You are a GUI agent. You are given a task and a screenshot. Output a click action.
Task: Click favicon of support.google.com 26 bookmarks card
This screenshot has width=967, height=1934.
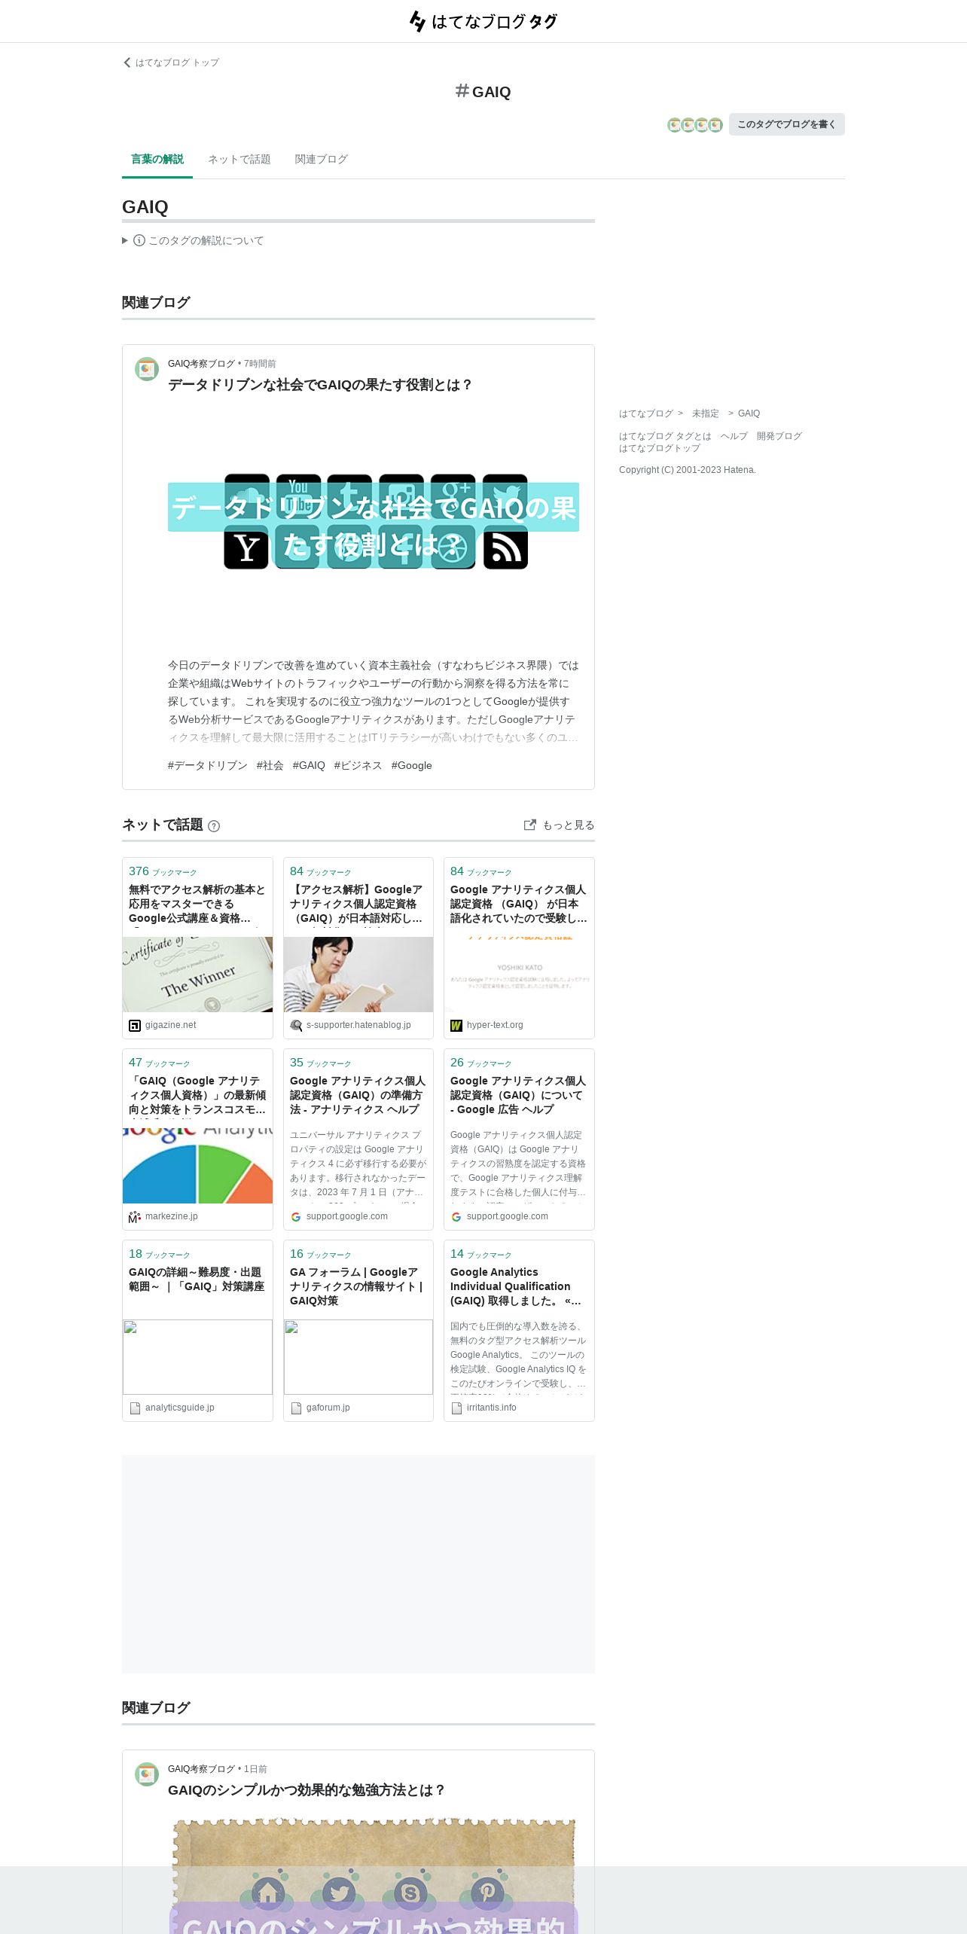[x=456, y=1217]
